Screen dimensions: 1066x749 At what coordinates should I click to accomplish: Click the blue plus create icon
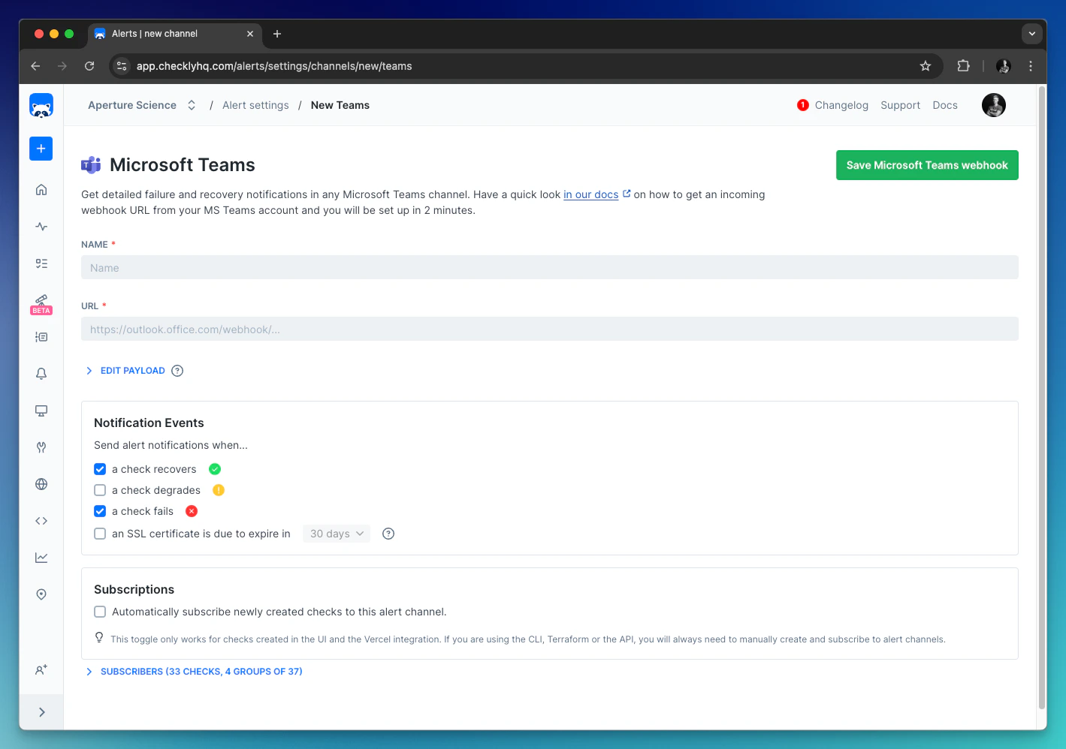(41, 148)
